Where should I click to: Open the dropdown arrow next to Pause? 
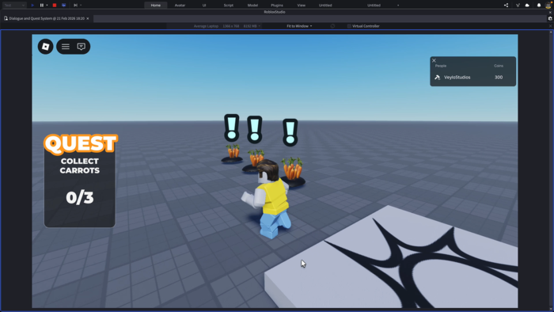tap(47, 6)
